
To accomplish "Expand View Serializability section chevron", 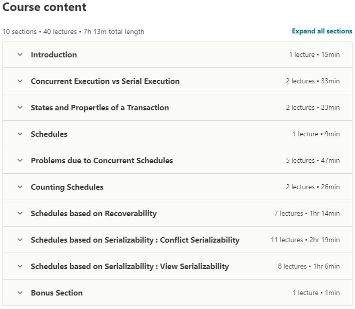I will [x=20, y=267].
